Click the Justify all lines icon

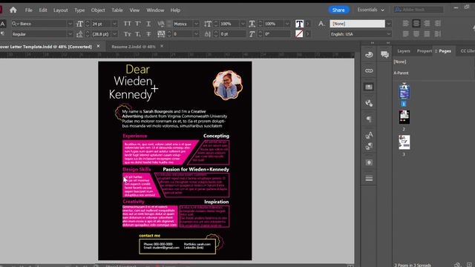(427, 34)
